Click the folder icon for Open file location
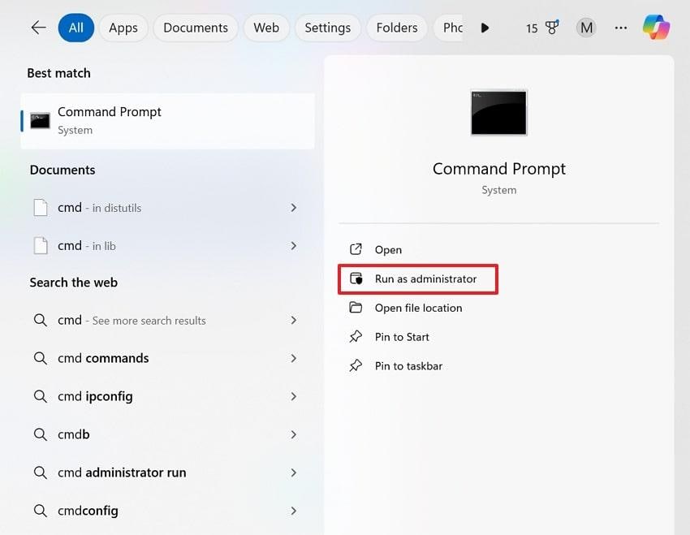This screenshot has height=535, width=690. pyautogui.click(x=356, y=307)
